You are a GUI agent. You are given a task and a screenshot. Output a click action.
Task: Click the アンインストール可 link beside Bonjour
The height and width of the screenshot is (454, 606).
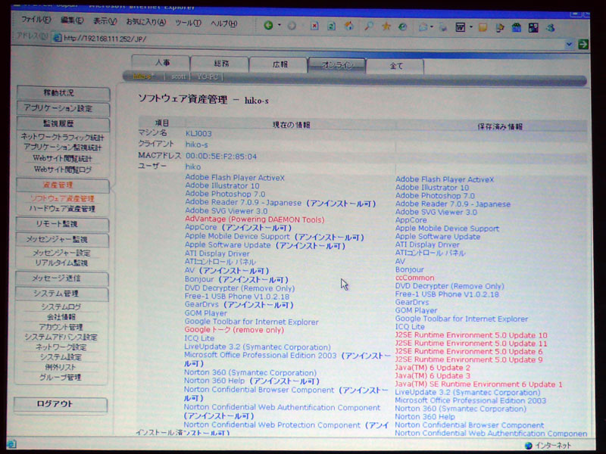253,279
